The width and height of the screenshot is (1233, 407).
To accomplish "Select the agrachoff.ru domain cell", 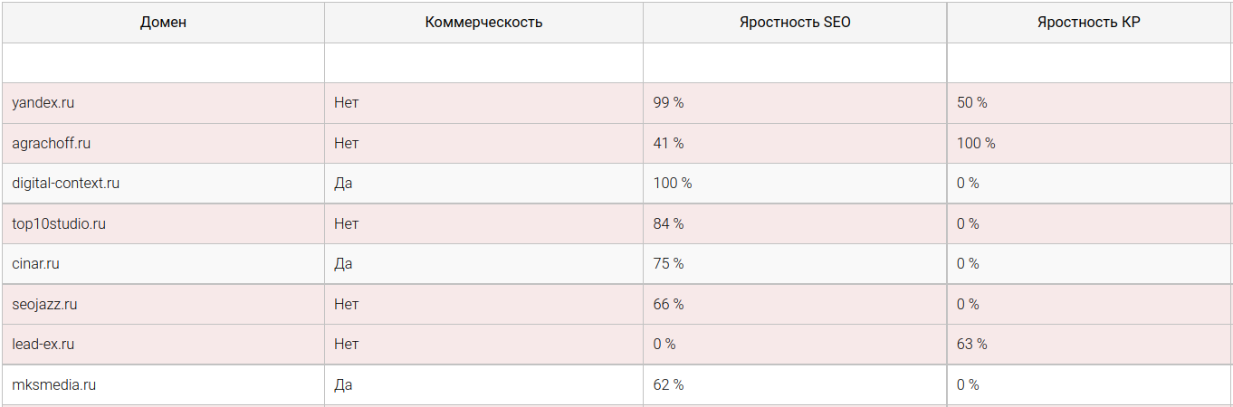I will click(x=52, y=143).
